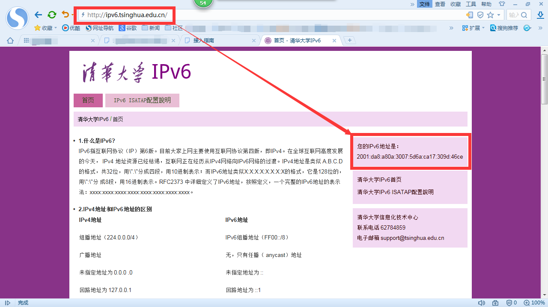Open the address bar history dropdown arrow
The height and width of the screenshot is (307, 548).
pyautogui.click(x=499, y=15)
